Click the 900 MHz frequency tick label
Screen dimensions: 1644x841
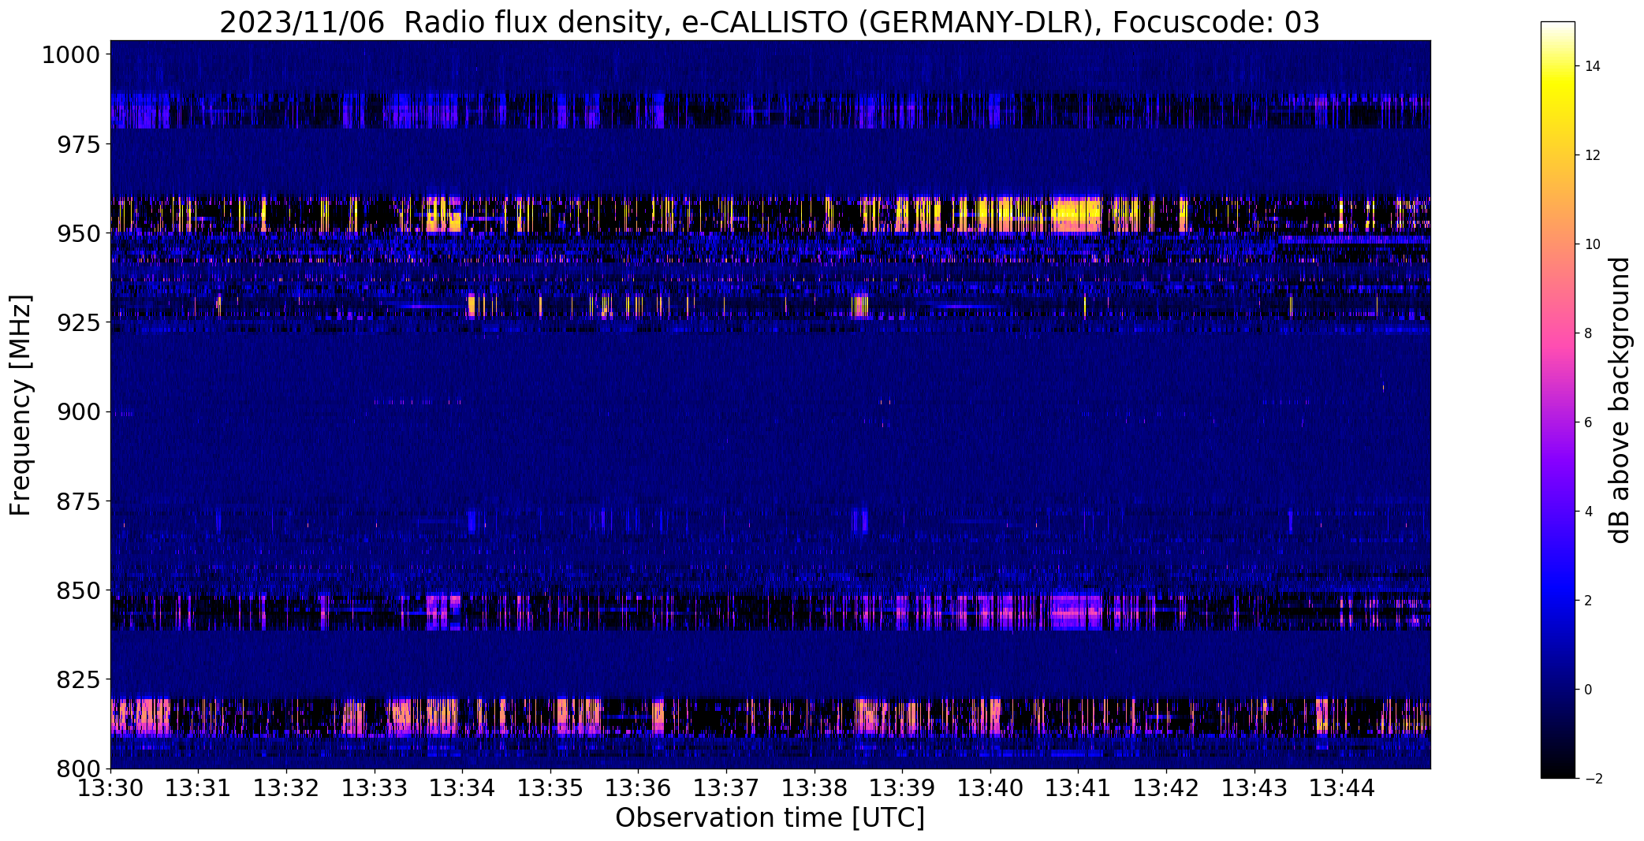(x=78, y=412)
